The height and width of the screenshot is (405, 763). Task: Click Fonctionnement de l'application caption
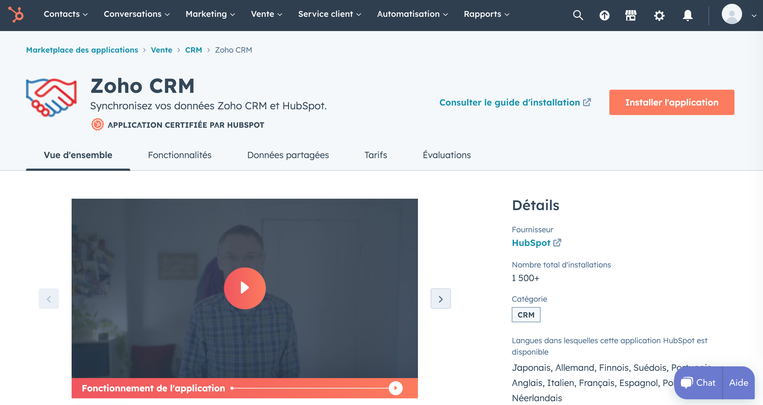click(153, 388)
